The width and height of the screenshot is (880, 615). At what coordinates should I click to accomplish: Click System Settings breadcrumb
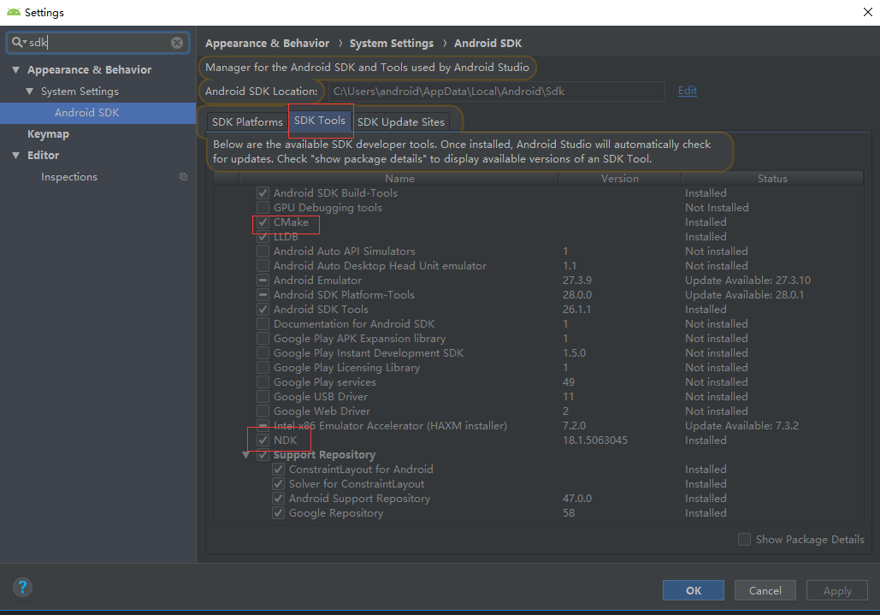point(392,44)
